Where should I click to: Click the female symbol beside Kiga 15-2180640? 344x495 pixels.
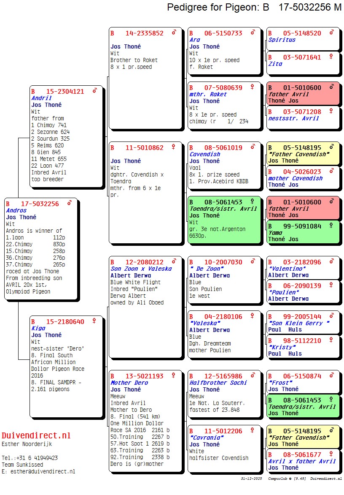click(x=94, y=321)
